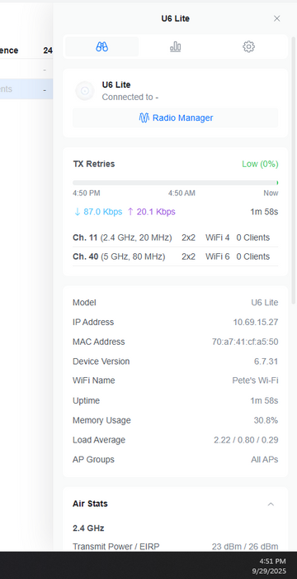
Task: Click the U6 Lite device thumbnail icon
Action: 85,90
